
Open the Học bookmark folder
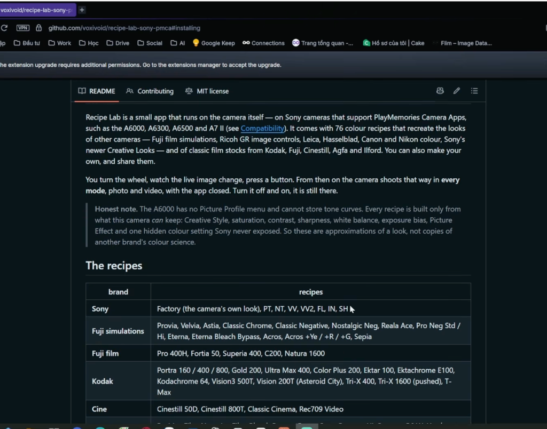pos(89,43)
